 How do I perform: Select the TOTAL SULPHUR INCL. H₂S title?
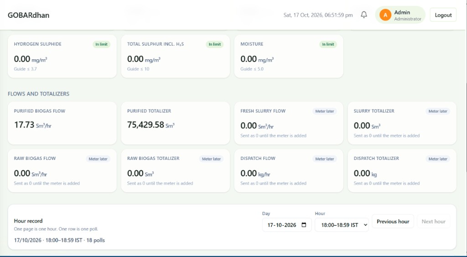[x=156, y=44]
